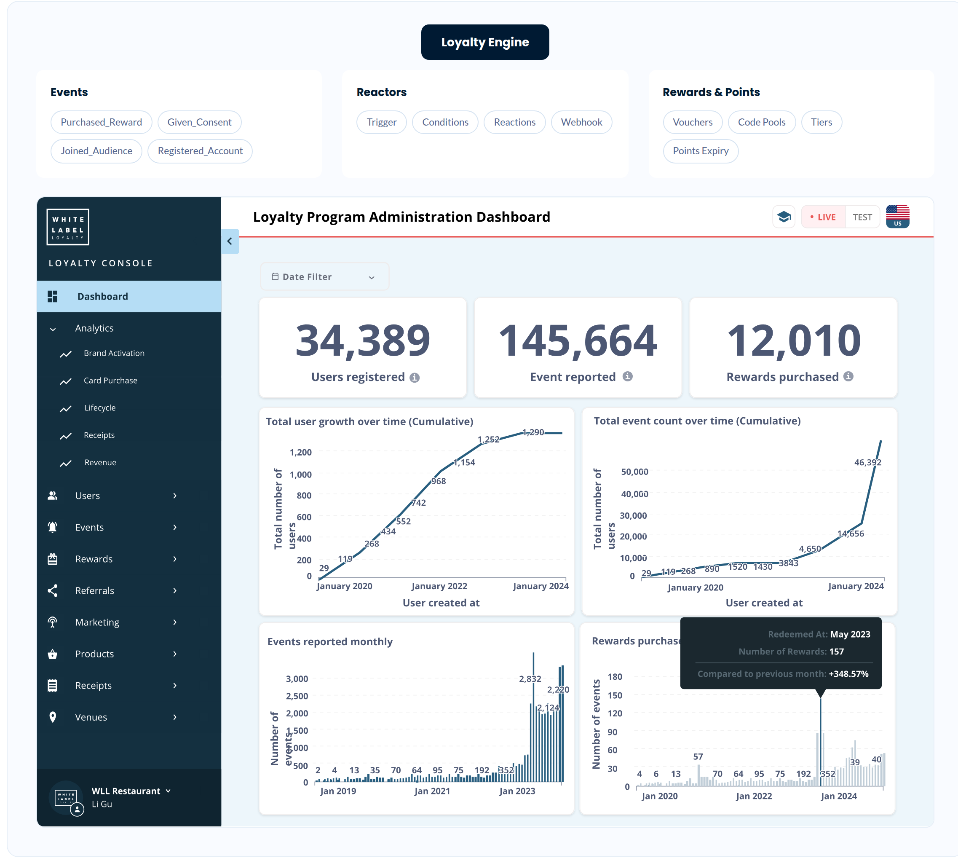Expand the Rewards menu chevron
Viewport: 958px width, 858px height.
pos(175,559)
